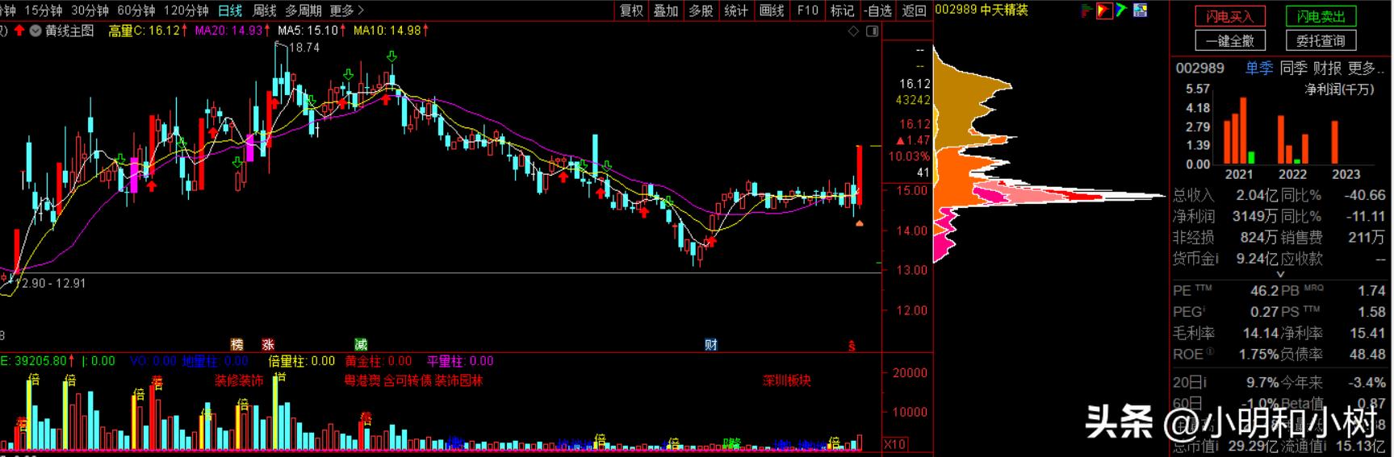The width and height of the screenshot is (1394, 457).
Task: Click the blue-green arrow chip icon
Action: (x=1122, y=10)
